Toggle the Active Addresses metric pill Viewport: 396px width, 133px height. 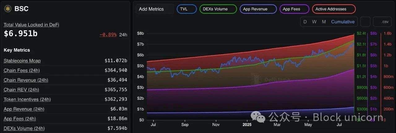click(334, 9)
